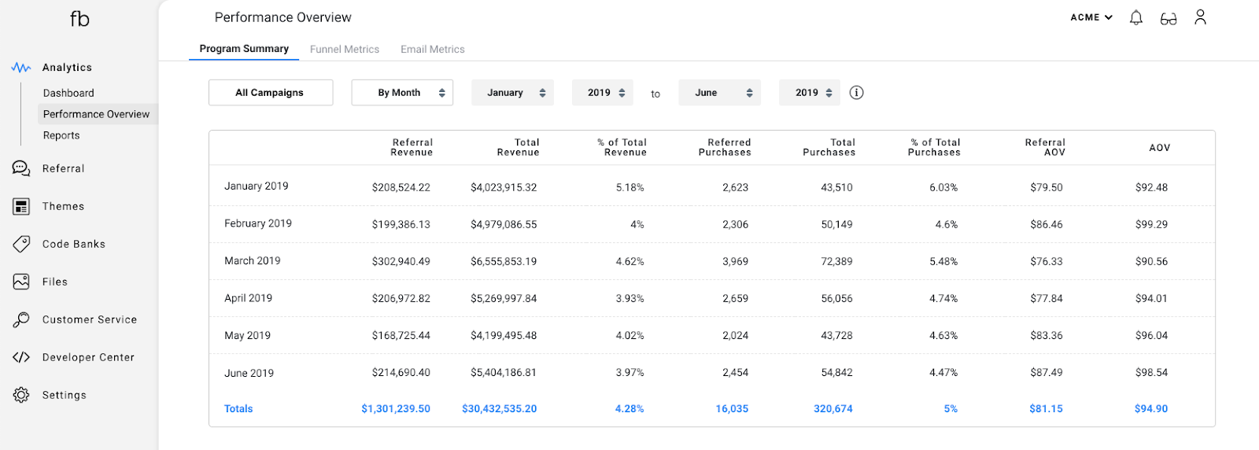Show date range info tooltip icon
The height and width of the screenshot is (450, 1259).
click(x=857, y=93)
